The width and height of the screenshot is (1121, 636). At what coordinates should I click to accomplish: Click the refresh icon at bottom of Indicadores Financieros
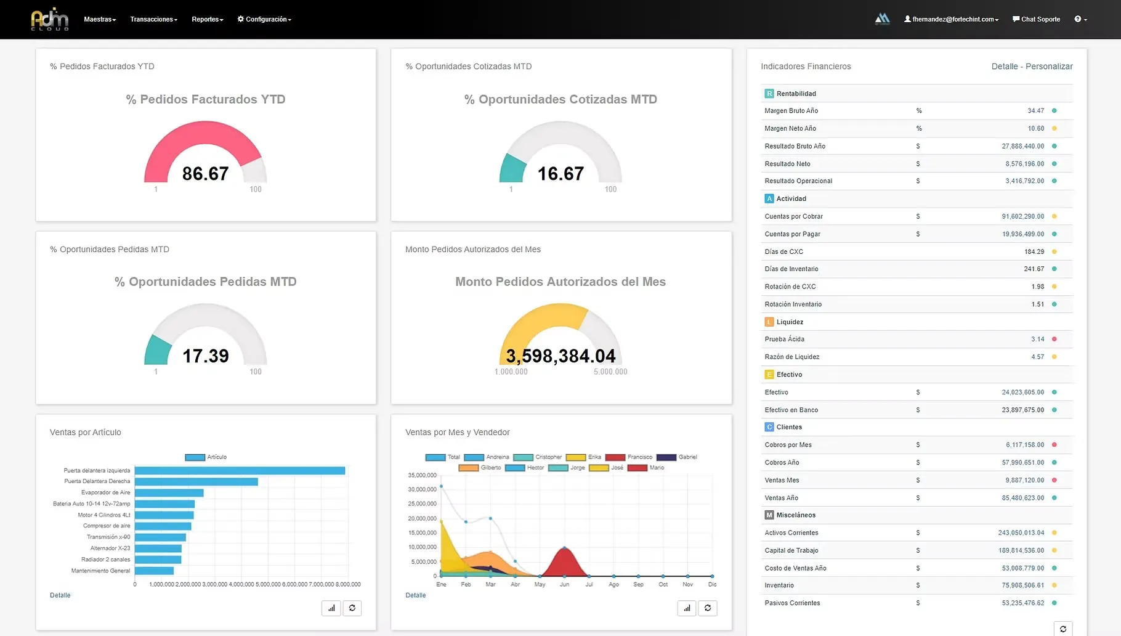(1064, 629)
